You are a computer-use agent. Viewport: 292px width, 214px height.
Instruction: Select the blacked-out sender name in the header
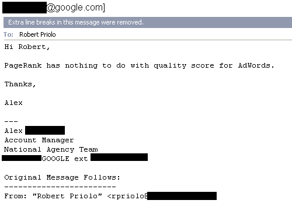25,8
